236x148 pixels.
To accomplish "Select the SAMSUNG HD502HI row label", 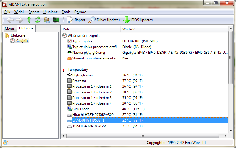I will (x=88, y=120).
